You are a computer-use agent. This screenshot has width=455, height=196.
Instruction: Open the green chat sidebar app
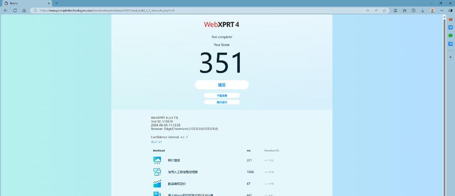[x=451, y=36]
